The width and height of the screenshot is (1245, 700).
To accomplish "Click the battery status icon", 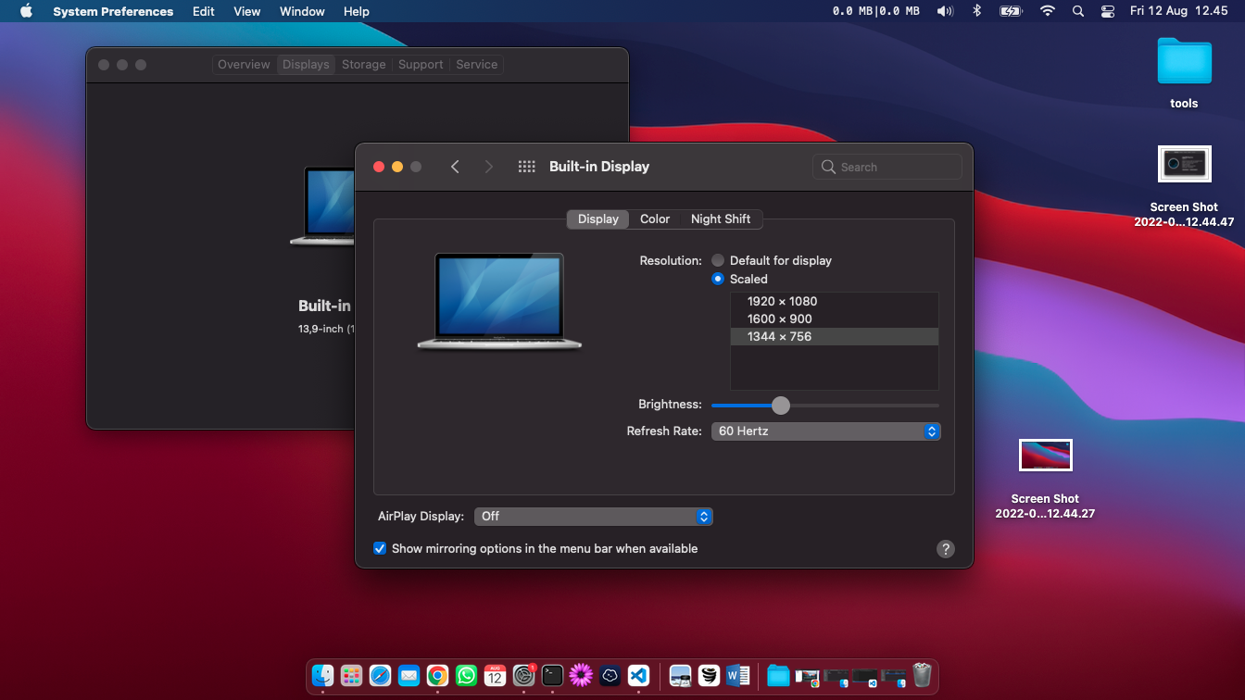I will pos(1011,11).
